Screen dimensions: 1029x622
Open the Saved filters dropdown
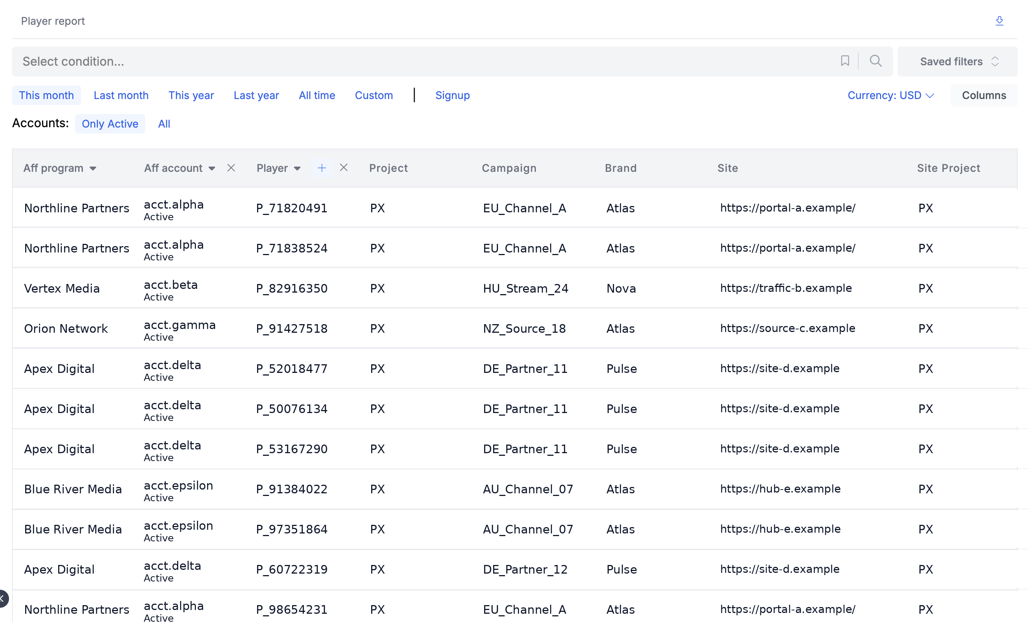(957, 62)
